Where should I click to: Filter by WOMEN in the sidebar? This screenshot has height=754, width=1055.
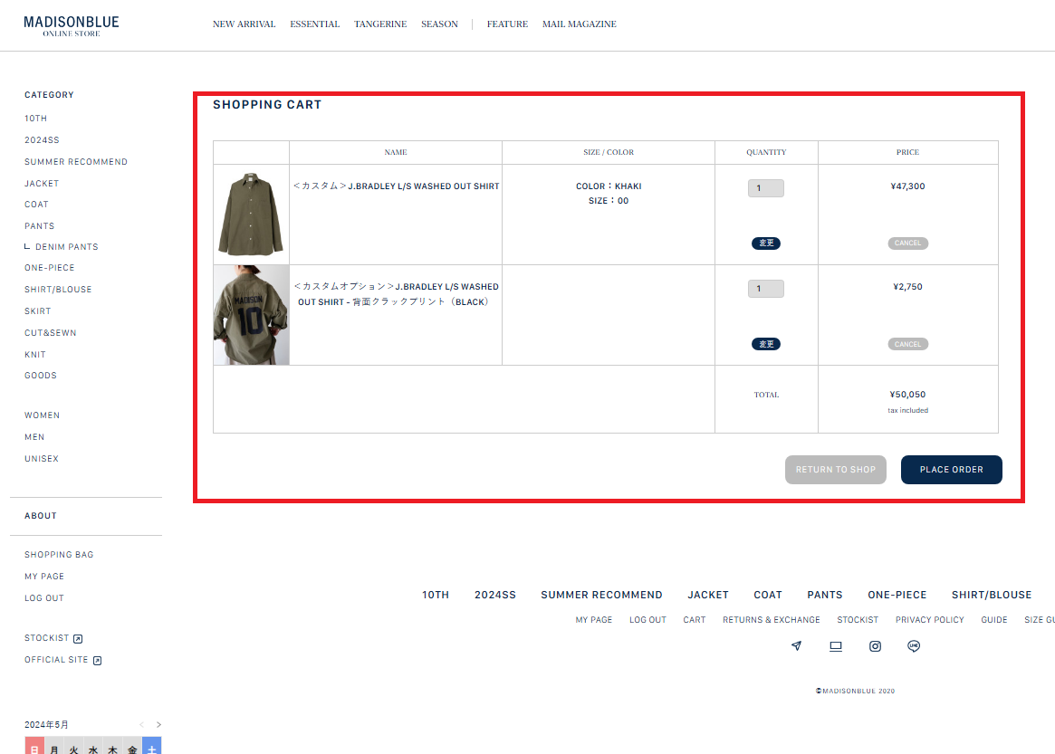[x=42, y=415]
